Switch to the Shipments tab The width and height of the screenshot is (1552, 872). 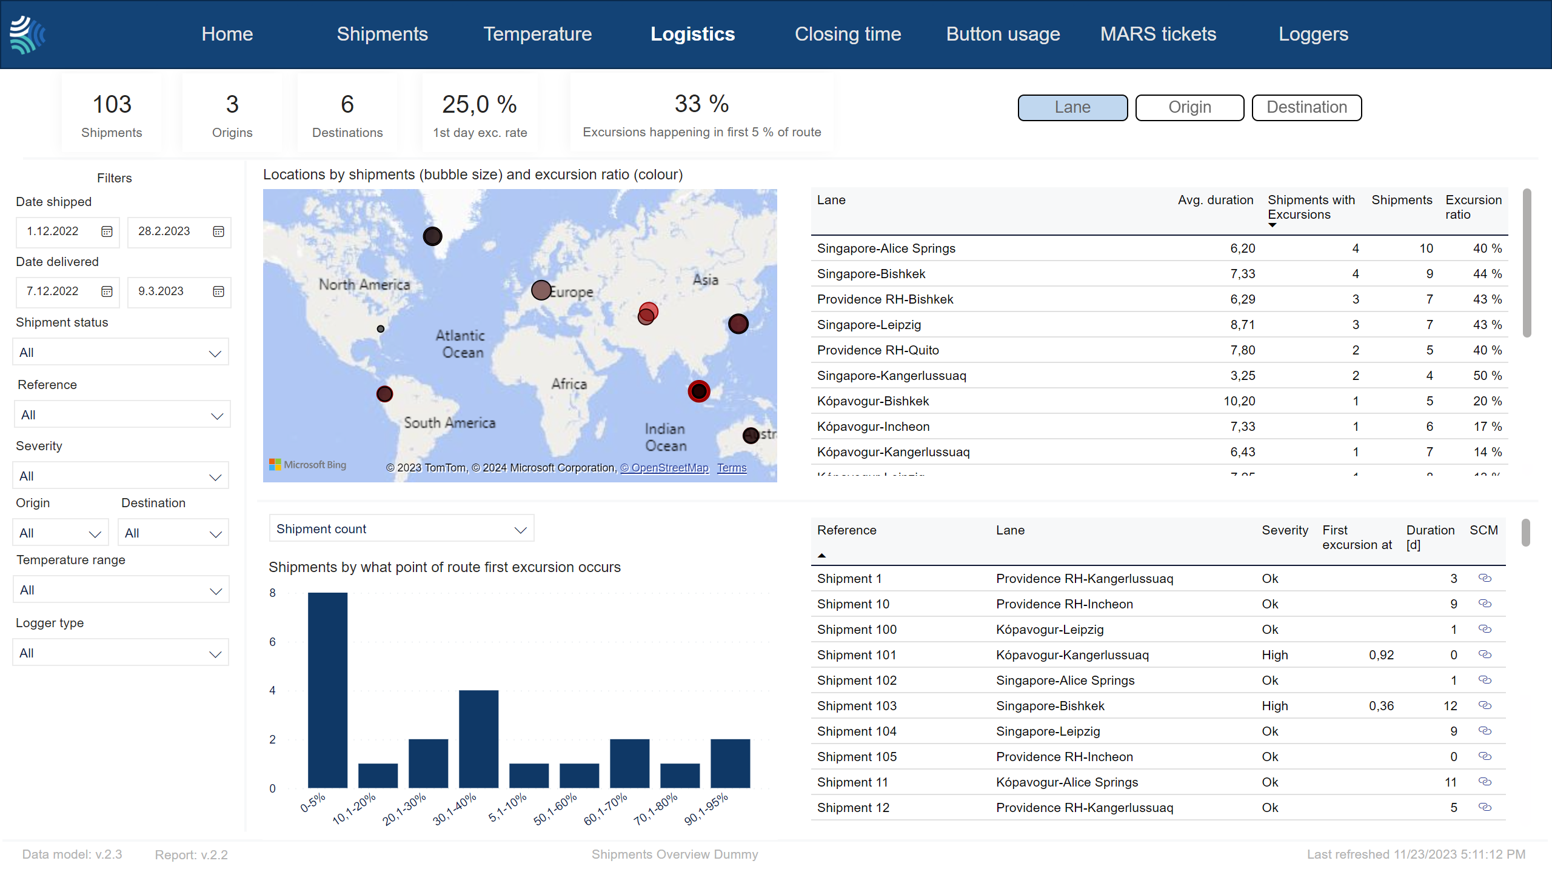[383, 34]
